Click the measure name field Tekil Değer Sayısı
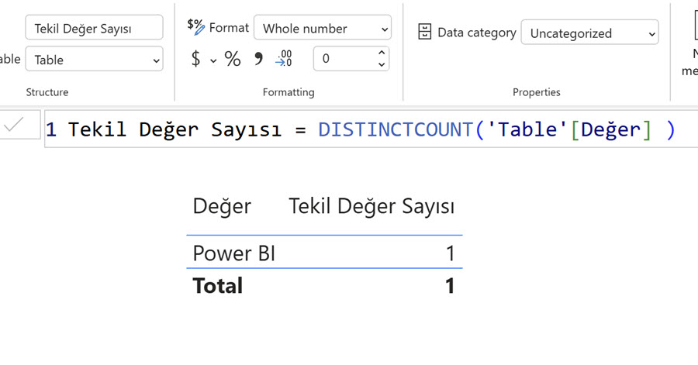Screen dimensions: 698x365 (x=94, y=29)
